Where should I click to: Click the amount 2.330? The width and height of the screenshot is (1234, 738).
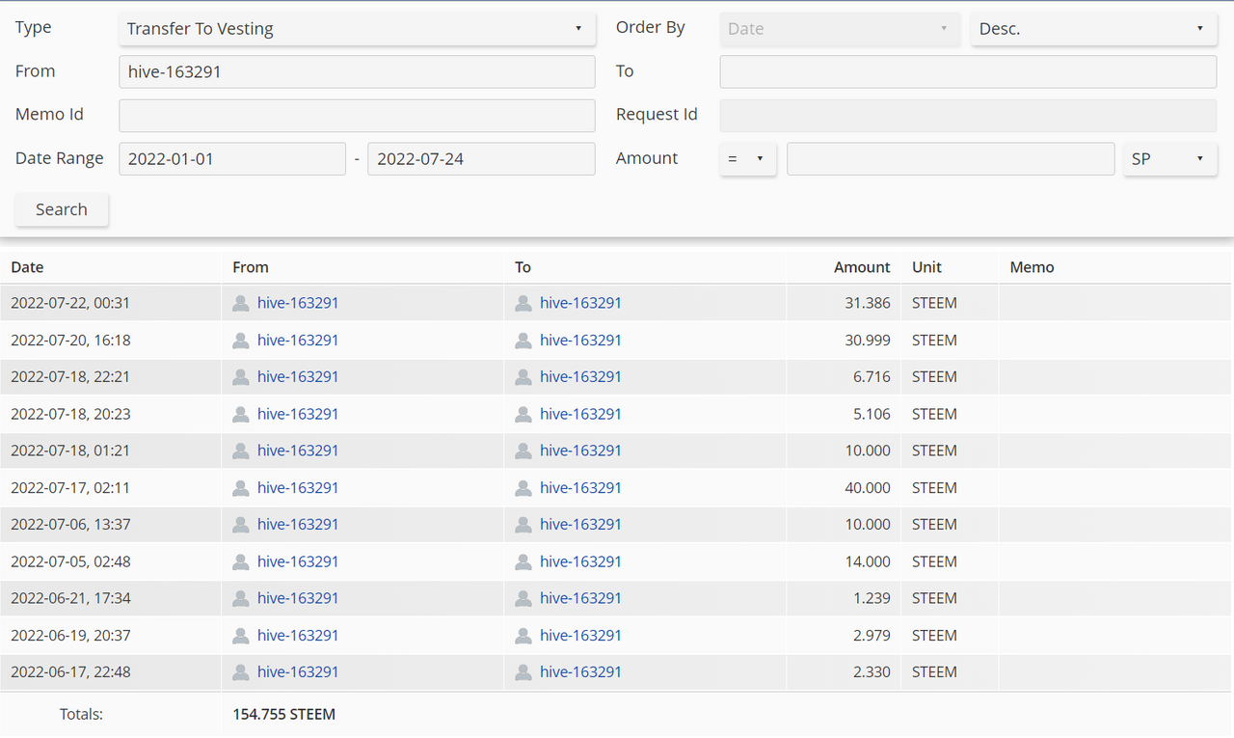872,672
